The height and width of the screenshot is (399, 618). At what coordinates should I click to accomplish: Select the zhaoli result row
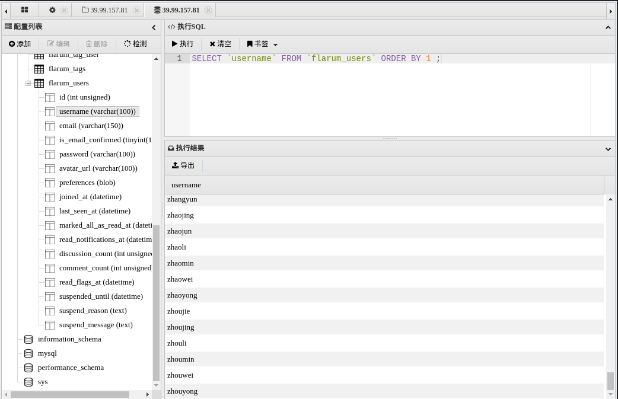click(x=384, y=247)
